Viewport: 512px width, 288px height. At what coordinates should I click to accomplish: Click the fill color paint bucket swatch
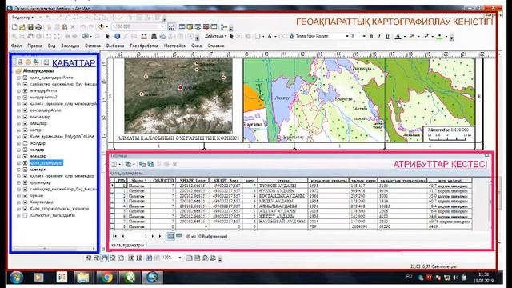click(x=412, y=37)
